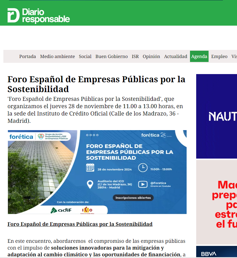Open the red-text advertisement banner
The width and height of the screenshot is (237, 258).
pyautogui.click(x=216, y=202)
